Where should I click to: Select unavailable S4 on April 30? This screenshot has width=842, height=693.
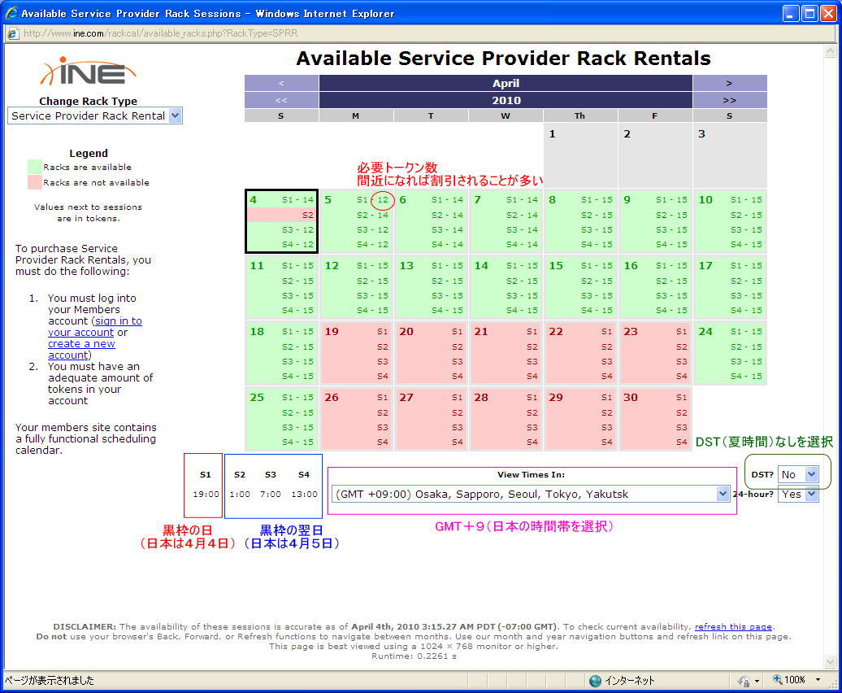pyautogui.click(x=681, y=442)
